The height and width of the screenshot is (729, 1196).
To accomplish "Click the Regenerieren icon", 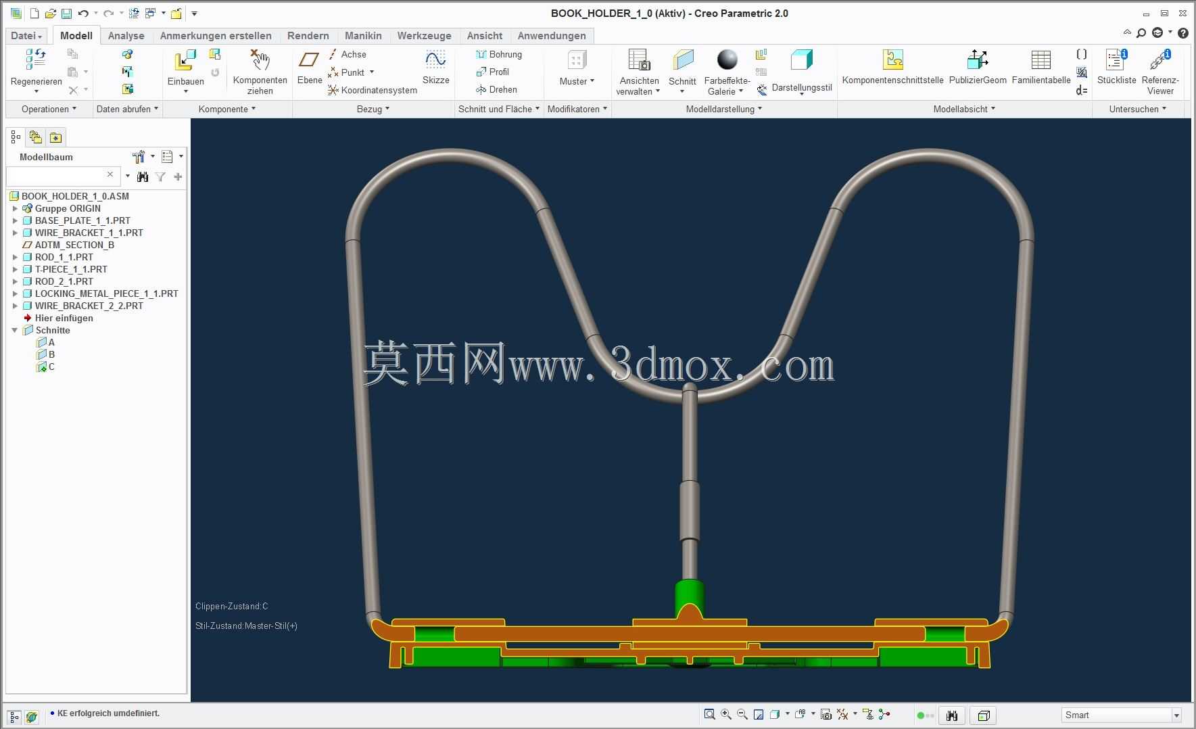I will pos(36,61).
